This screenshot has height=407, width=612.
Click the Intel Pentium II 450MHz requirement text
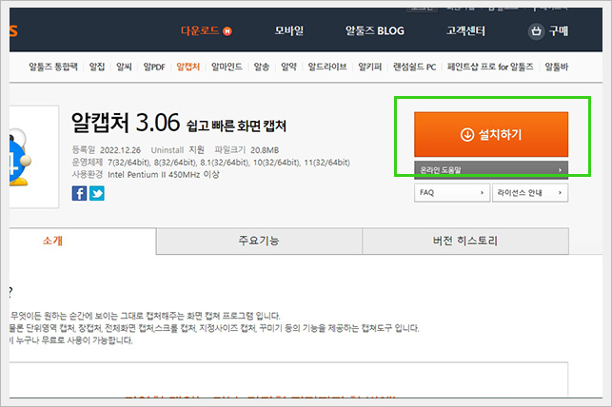tap(164, 175)
